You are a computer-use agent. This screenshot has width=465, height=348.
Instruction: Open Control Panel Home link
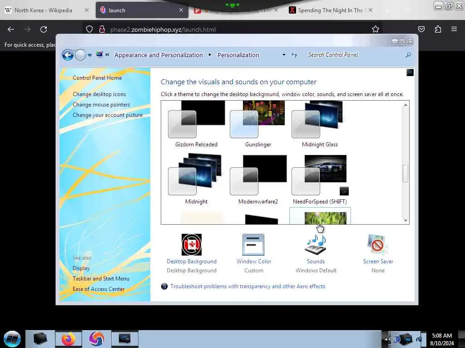[97, 78]
